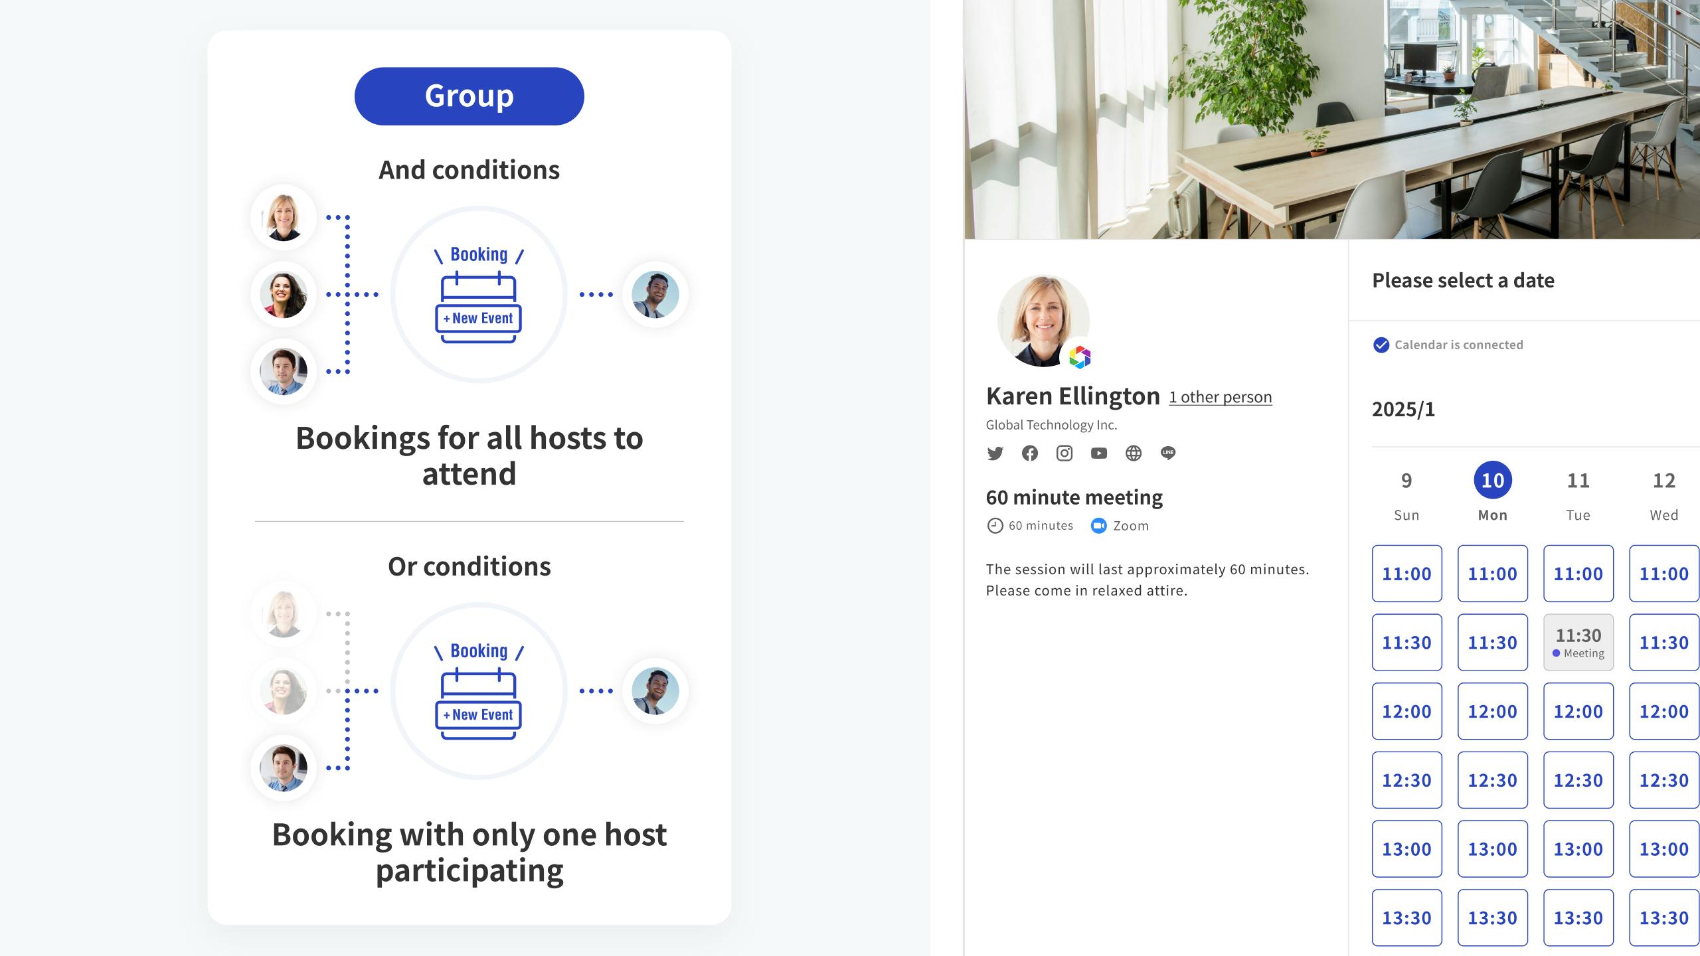Click Karen Ellington's profile photo

coord(1043,321)
